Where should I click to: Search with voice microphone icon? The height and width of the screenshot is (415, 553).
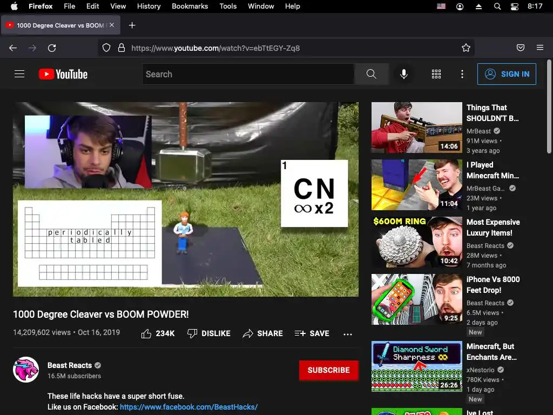404,74
